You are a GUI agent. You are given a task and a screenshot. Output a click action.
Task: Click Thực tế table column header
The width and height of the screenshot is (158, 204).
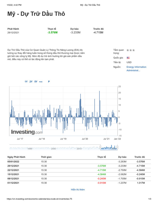point(101,157)
